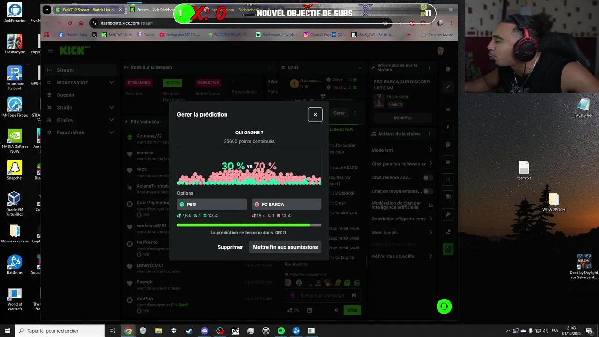
Task: Open Chat panel three-dot menu
Action: 361,67
